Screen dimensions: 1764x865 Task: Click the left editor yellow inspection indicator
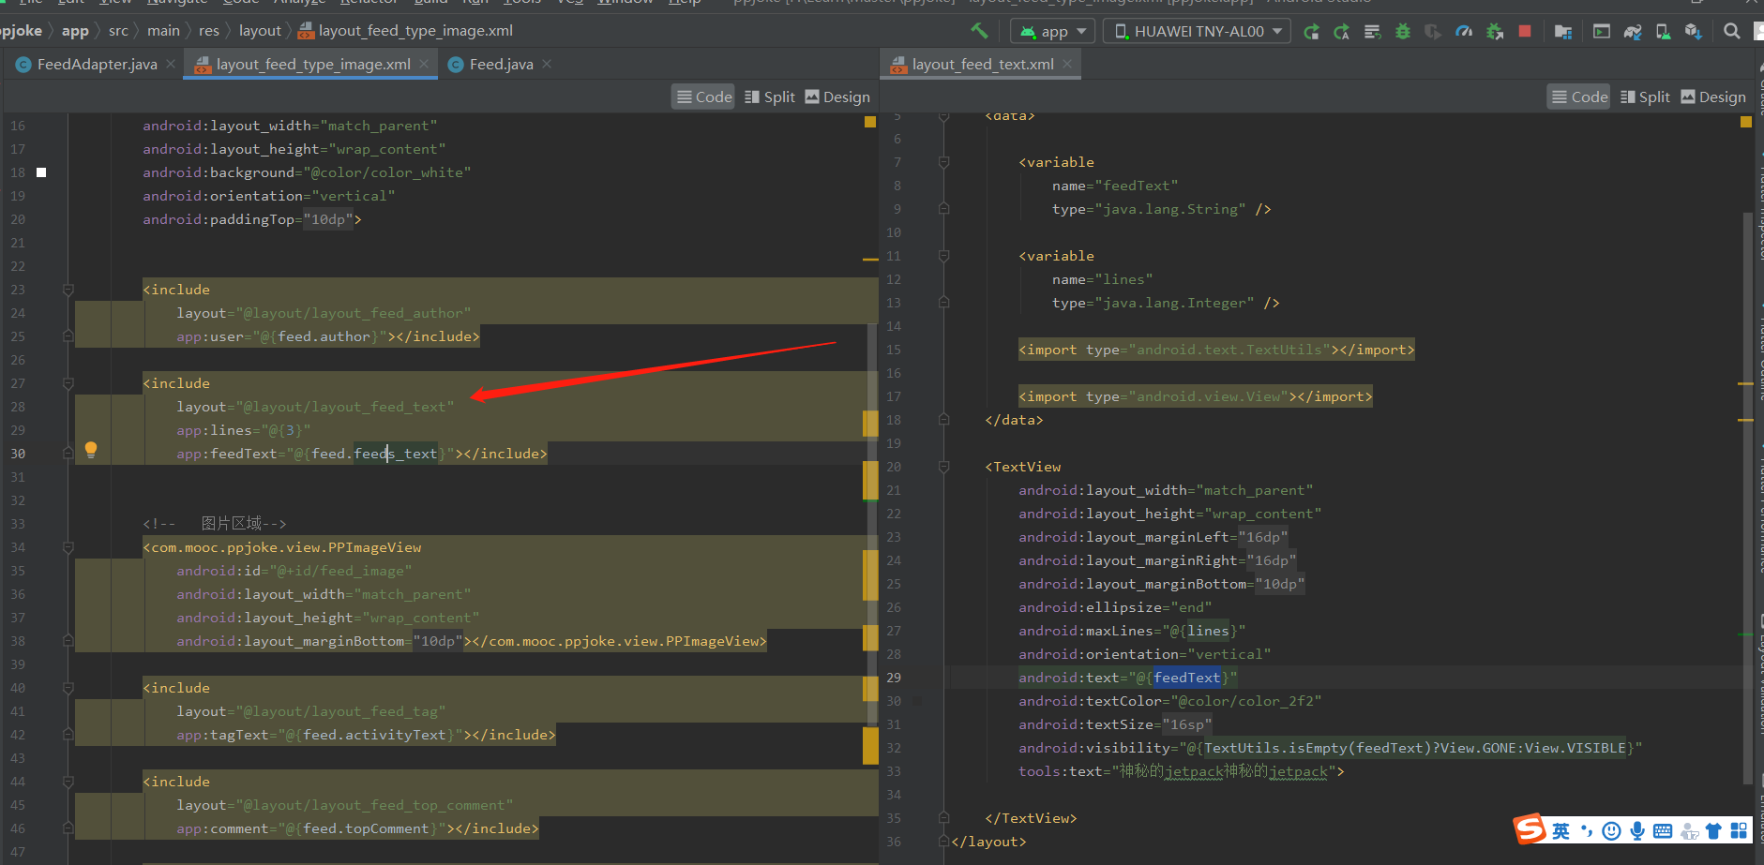(x=870, y=122)
